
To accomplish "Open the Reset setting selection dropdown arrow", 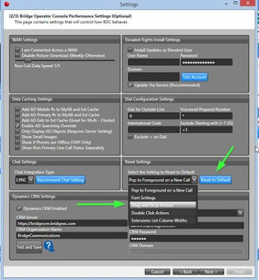I will click(x=195, y=180).
